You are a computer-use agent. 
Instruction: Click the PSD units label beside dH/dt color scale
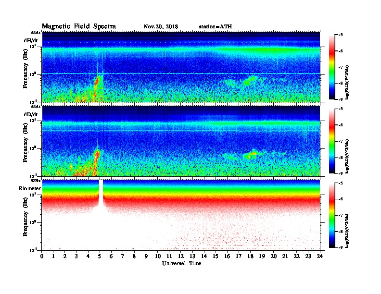[347, 83]
